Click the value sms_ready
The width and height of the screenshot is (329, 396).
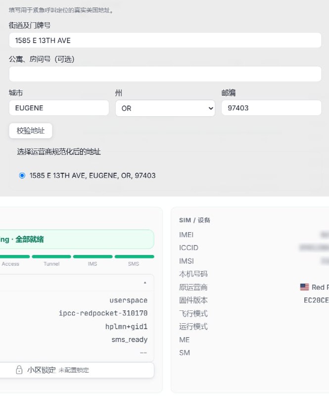pyautogui.click(x=130, y=340)
